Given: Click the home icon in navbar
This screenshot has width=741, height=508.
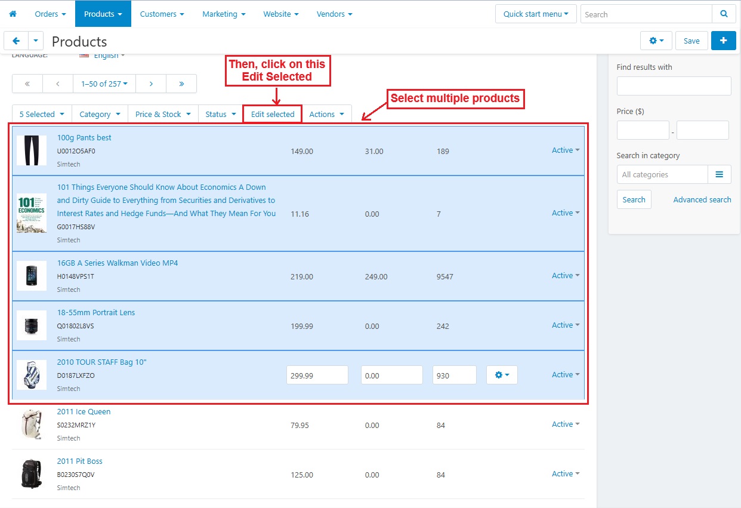Looking at the screenshot, I should pos(13,14).
